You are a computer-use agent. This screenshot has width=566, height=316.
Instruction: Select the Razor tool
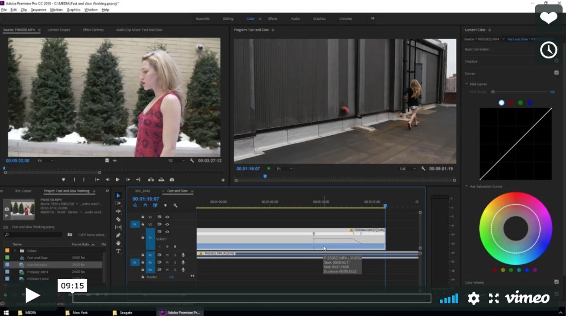click(118, 219)
